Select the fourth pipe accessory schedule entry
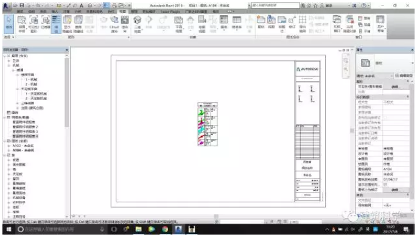 [x=26, y=136]
